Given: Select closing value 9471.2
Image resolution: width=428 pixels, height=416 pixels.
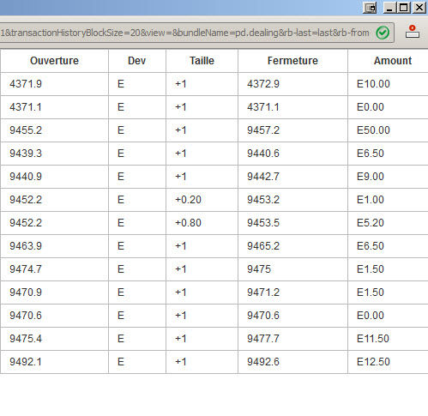Looking at the screenshot, I should click(263, 292).
